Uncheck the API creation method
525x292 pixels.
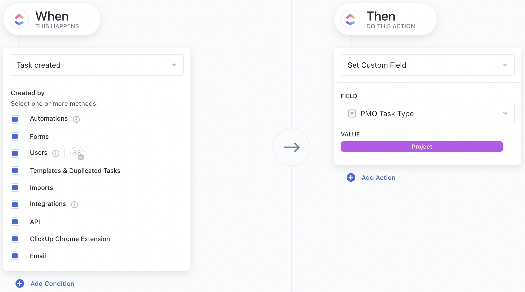[15, 222]
